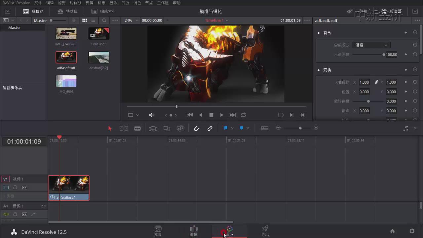Click match frame icon in viewer
This screenshot has height=238, width=423.
(281, 115)
